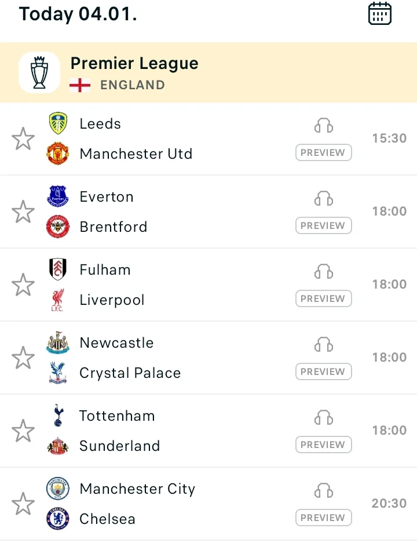Favorite the Leeds vs Manchester Utd match
Viewport: 417px width, 550px height.
point(23,139)
